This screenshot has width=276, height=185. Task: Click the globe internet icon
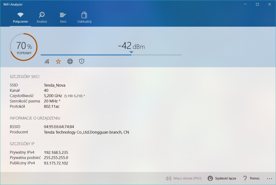pos(70,61)
